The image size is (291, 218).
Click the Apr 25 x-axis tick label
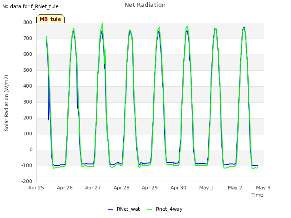[x=36, y=188]
